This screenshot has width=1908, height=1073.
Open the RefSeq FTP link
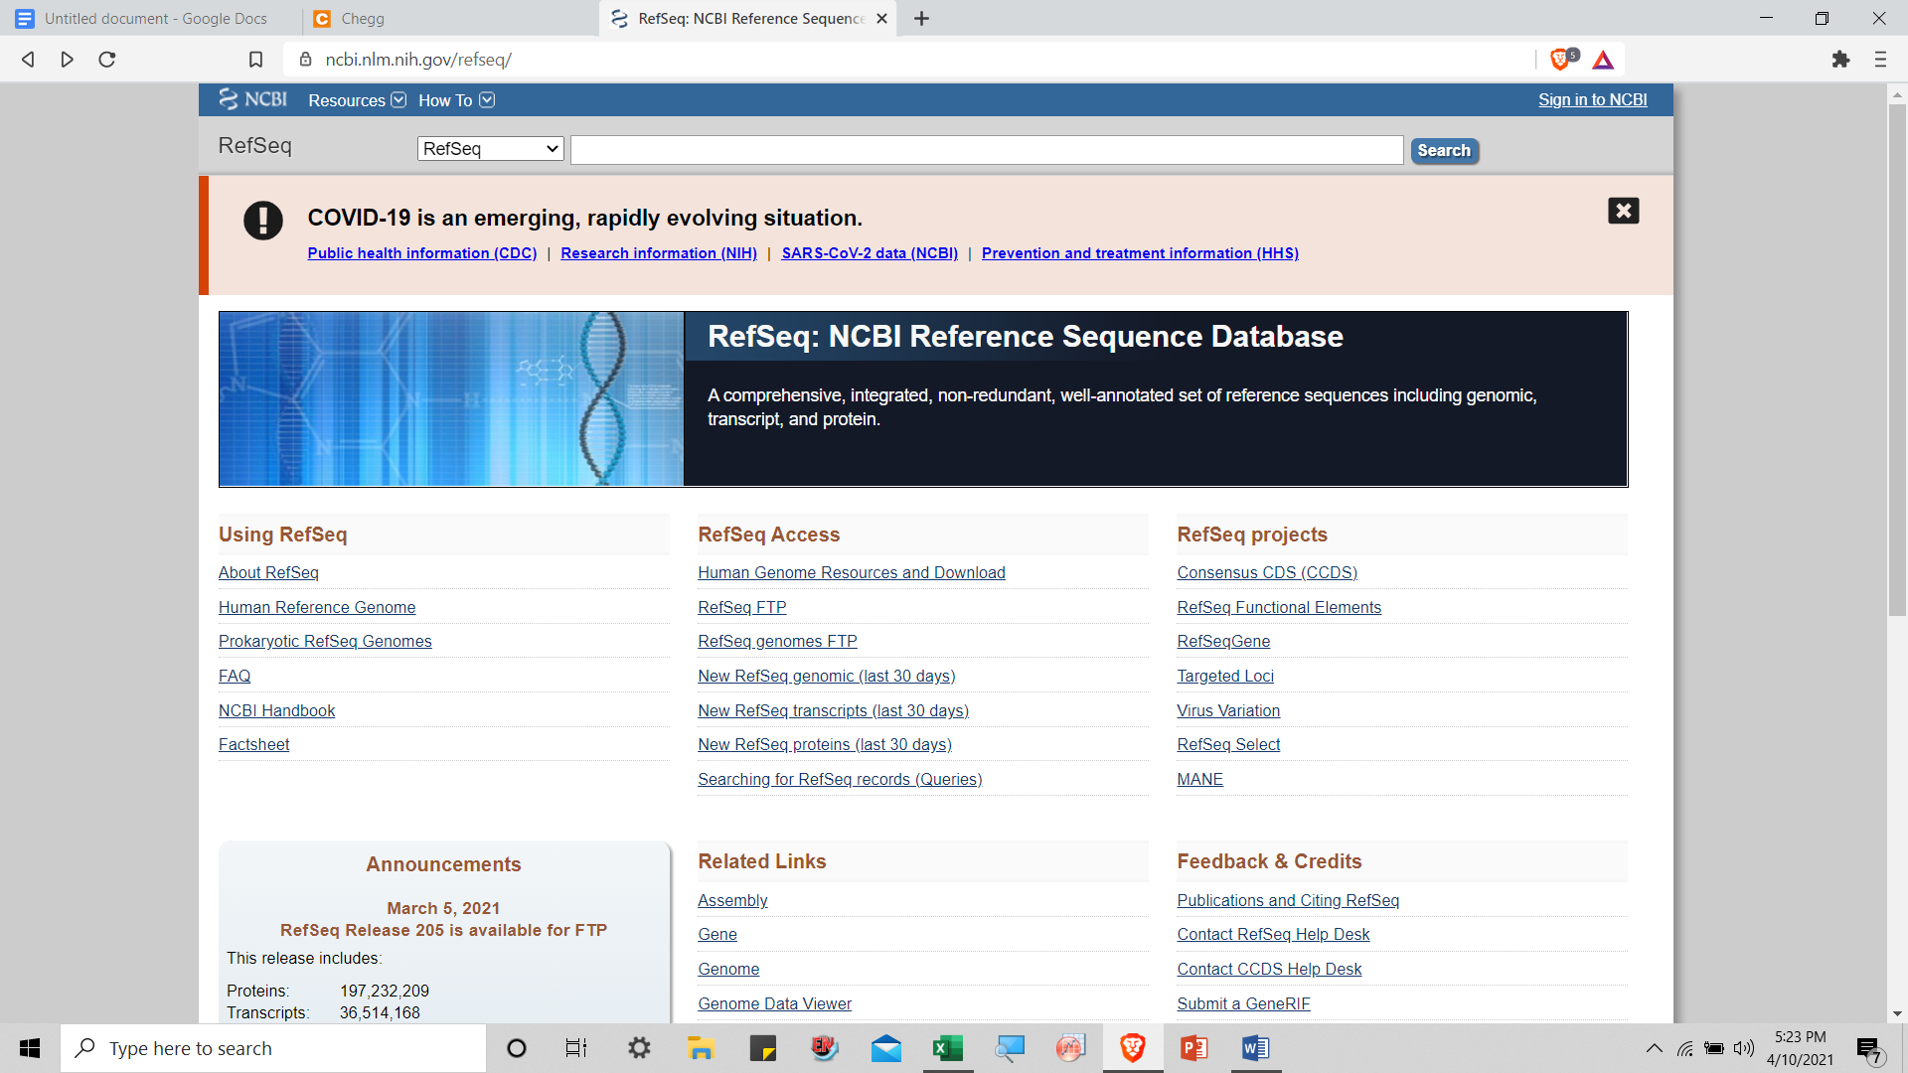[741, 607]
